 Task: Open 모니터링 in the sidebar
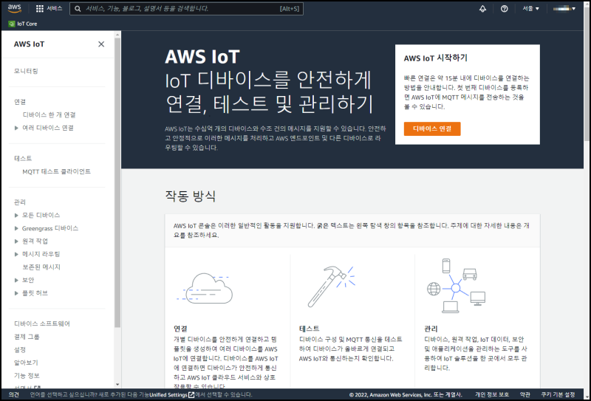click(26, 71)
